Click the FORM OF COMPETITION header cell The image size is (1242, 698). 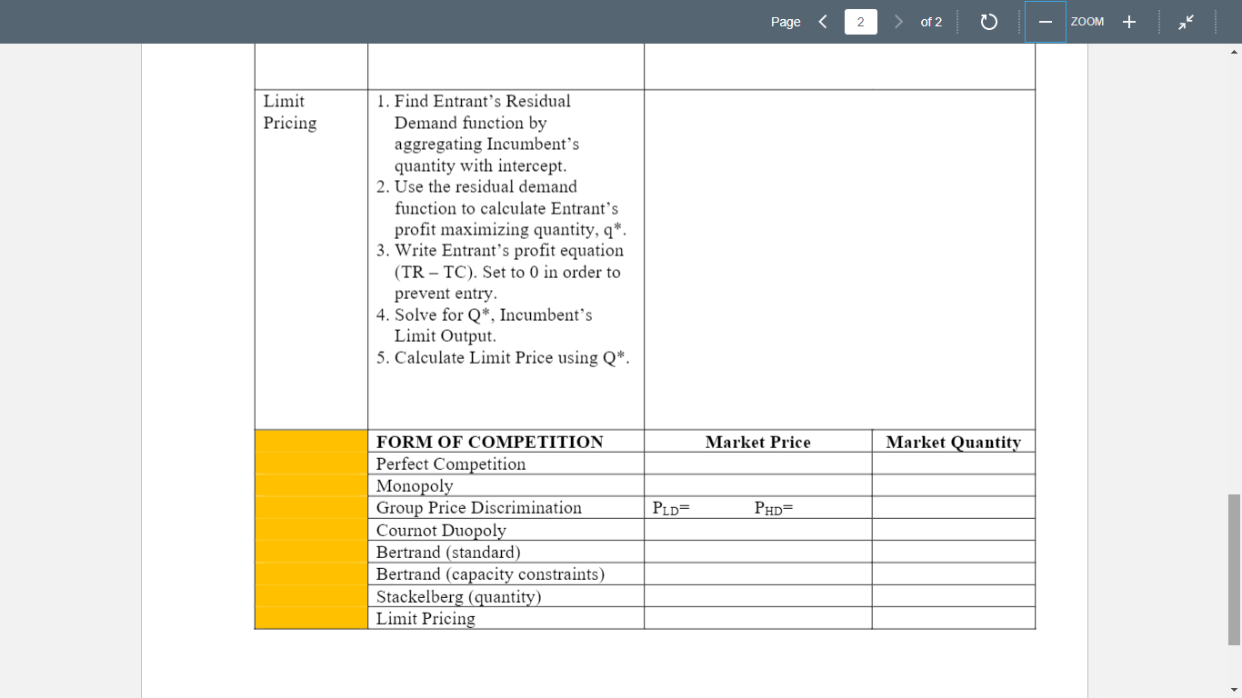[x=487, y=441]
